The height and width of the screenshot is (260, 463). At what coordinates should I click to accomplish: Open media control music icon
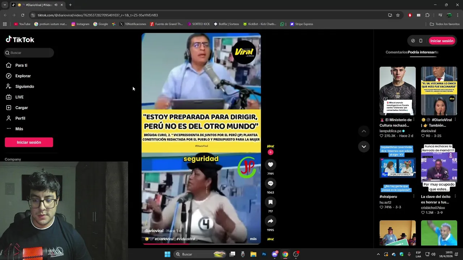[x=440, y=15]
